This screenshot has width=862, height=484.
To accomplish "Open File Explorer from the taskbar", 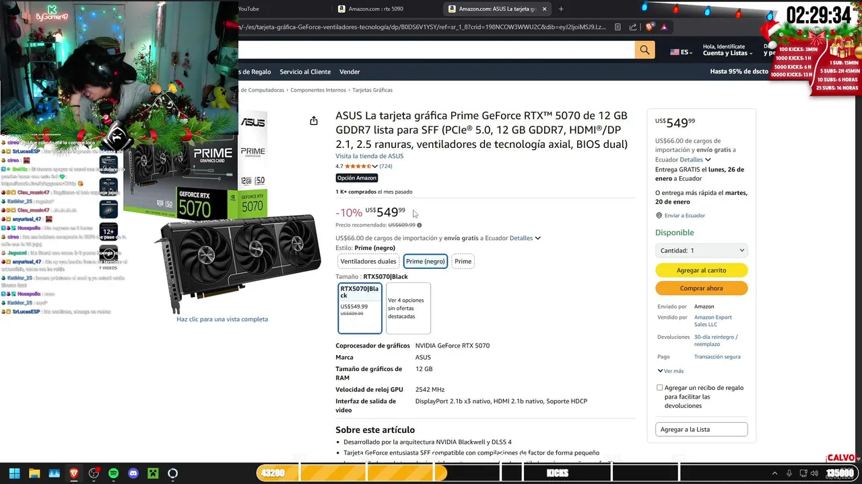I will [34, 473].
